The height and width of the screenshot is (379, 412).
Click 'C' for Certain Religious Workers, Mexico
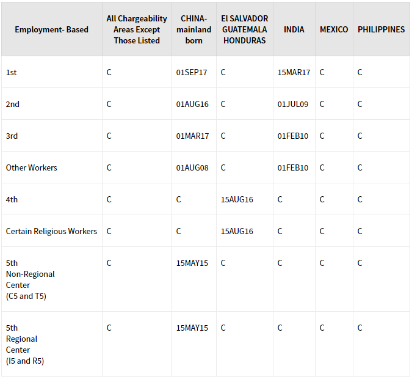[322, 231]
